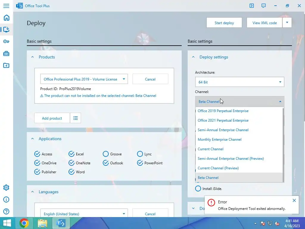Show hidden tray icons arrow
This screenshot has width=305, height=229.
(255, 223)
